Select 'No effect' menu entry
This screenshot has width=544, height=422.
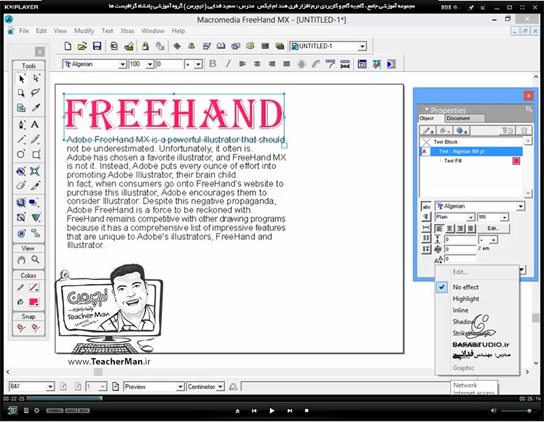[x=465, y=287]
